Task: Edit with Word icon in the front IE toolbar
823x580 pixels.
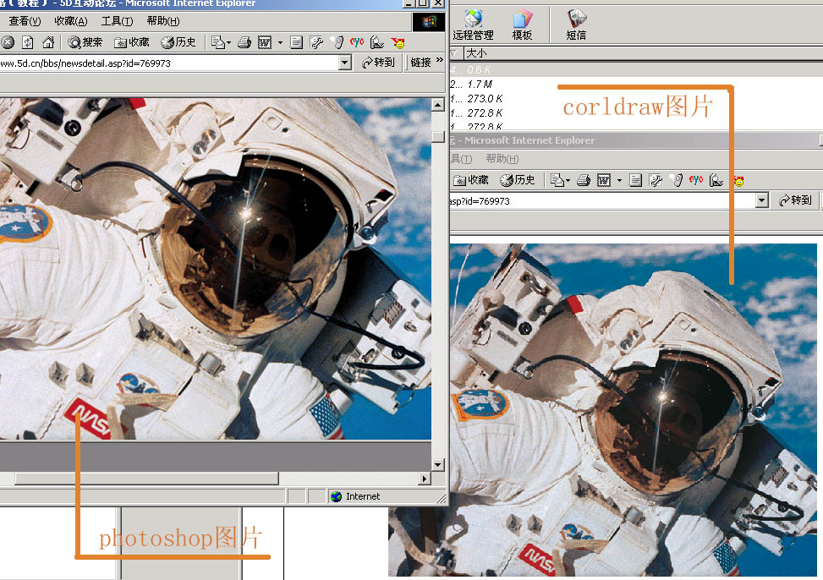Action: (x=265, y=42)
